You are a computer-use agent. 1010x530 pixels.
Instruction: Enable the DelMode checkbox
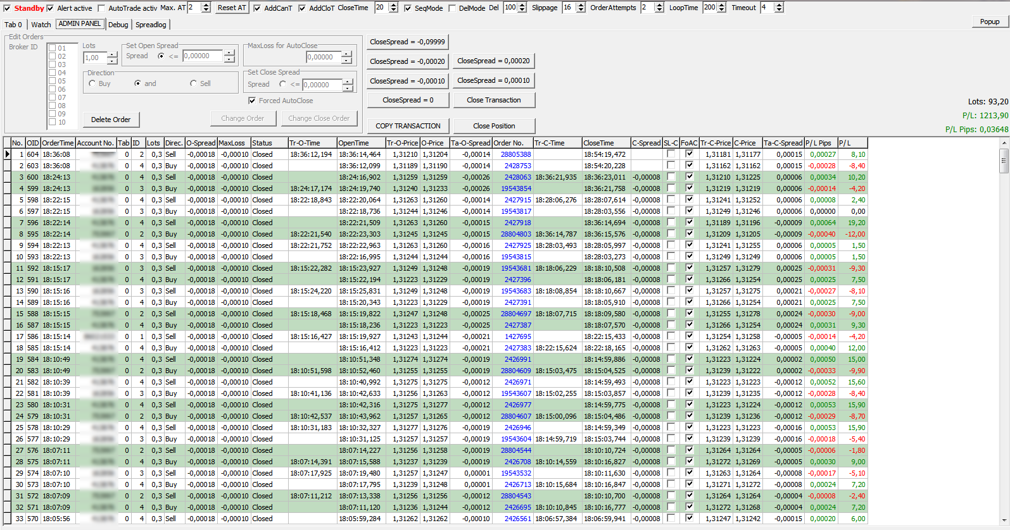click(x=452, y=8)
